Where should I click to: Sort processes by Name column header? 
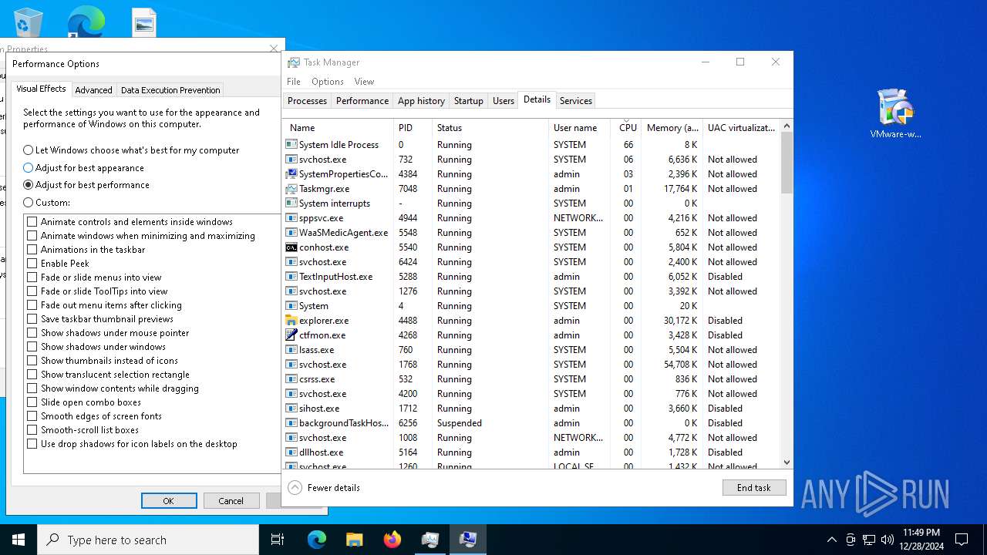pyautogui.click(x=338, y=128)
